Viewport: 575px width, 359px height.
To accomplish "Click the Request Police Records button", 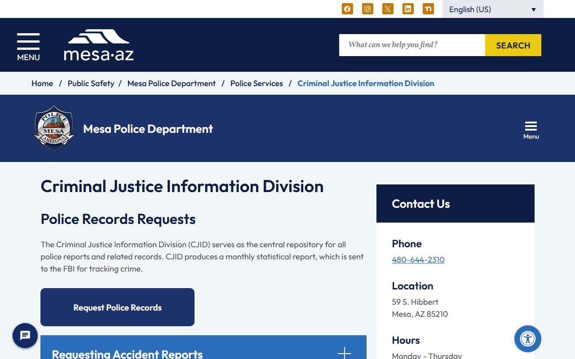I will pos(117,307).
